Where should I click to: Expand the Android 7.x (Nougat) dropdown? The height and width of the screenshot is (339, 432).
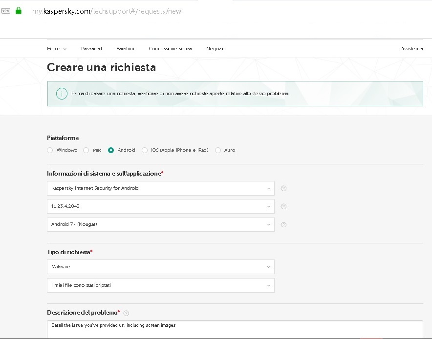(x=161, y=224)
